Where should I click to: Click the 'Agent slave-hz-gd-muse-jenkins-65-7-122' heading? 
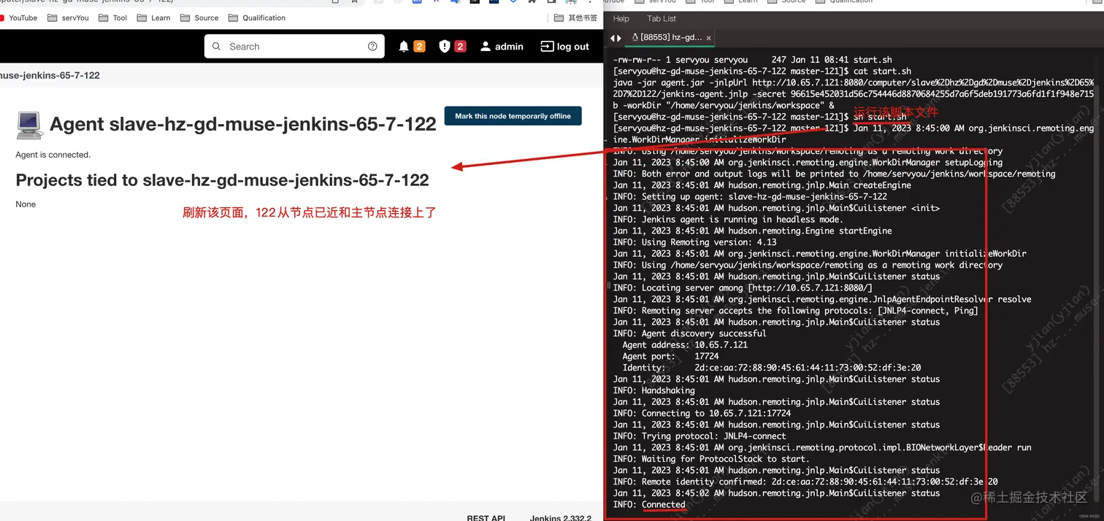243,124
